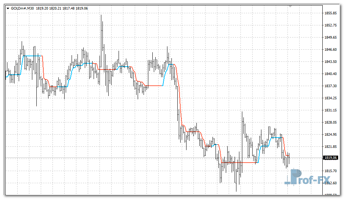The width and height of the screenshot is (344, 199).
Task: Open the dropdown triangle beside GOLDm# symbol
Action: pos(8,8)
